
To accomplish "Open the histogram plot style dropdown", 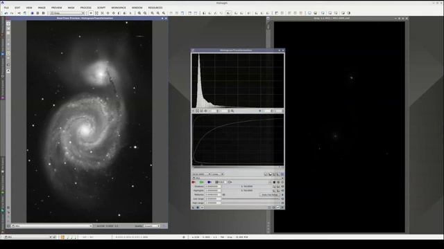I will pos(218,174).
